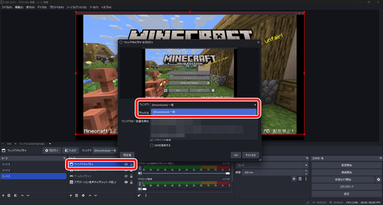Viewport: 383px width, 205px height.
Task: Toggle the lock on ウィンドウキャプチャ source
Action: pyautogui.click(x=131, y=164)
